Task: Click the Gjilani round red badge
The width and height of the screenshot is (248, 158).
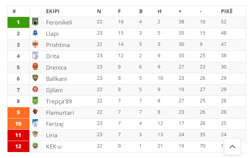Action: (x=35, y=89)
